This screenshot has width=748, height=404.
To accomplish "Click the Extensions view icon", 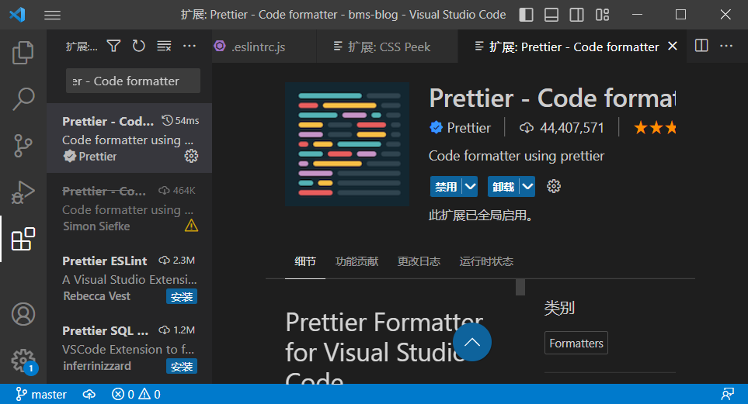I will (x=23, y=239).
